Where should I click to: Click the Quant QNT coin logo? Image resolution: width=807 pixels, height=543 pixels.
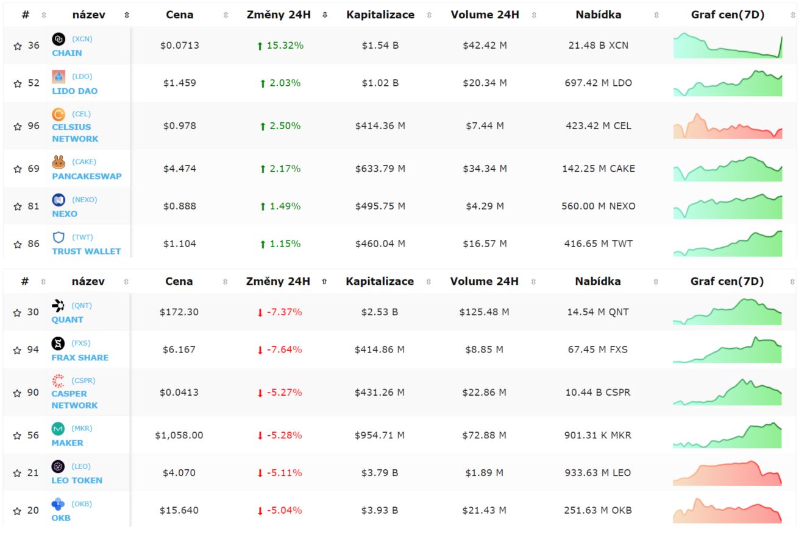point(58,306)
